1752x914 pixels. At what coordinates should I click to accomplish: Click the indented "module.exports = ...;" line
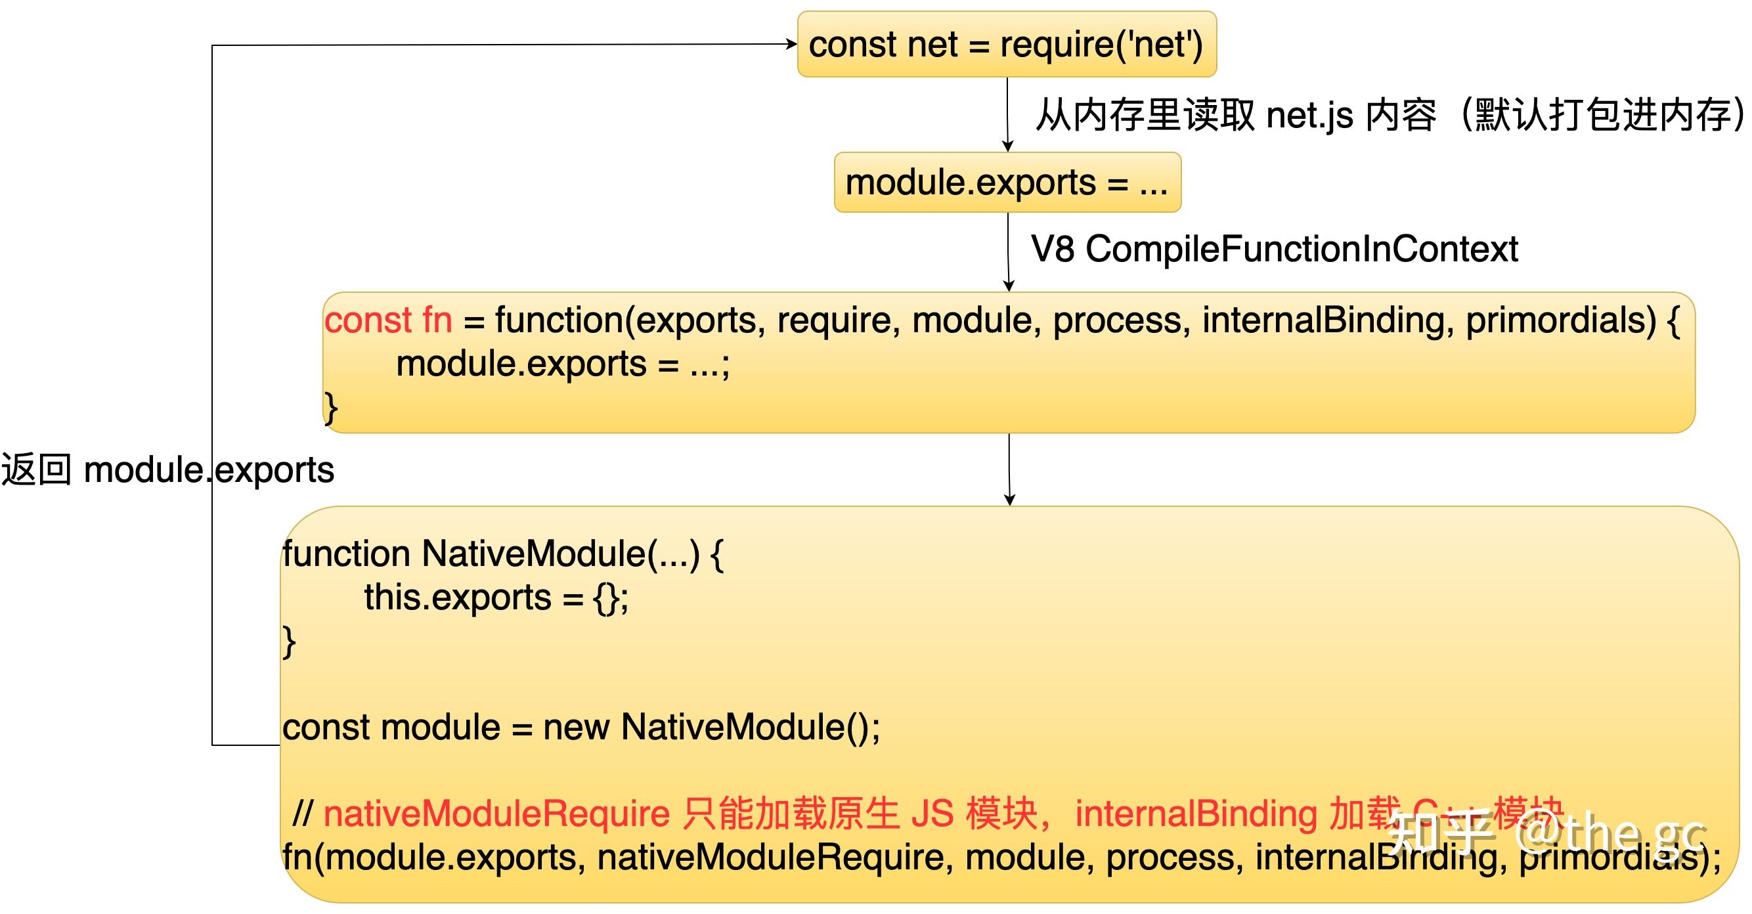click(x=563, y=364)
